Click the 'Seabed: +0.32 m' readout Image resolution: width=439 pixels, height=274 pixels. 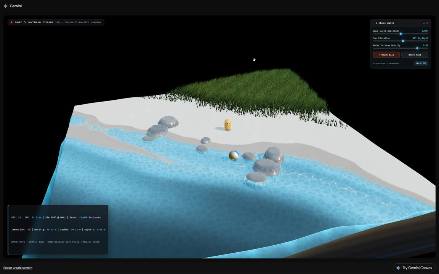70,230
